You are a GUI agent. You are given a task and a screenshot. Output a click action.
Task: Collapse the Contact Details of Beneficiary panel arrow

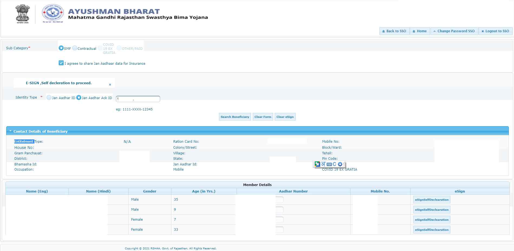10,131
